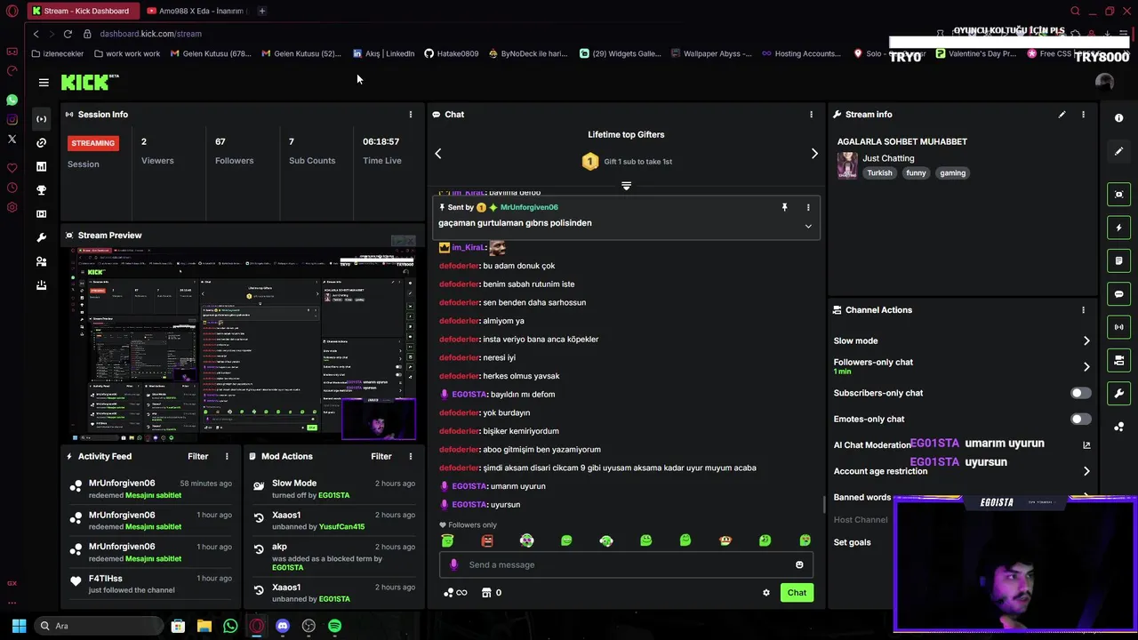Open the community users icon in sidebar
1138x640 pixels.
(41, 261)
